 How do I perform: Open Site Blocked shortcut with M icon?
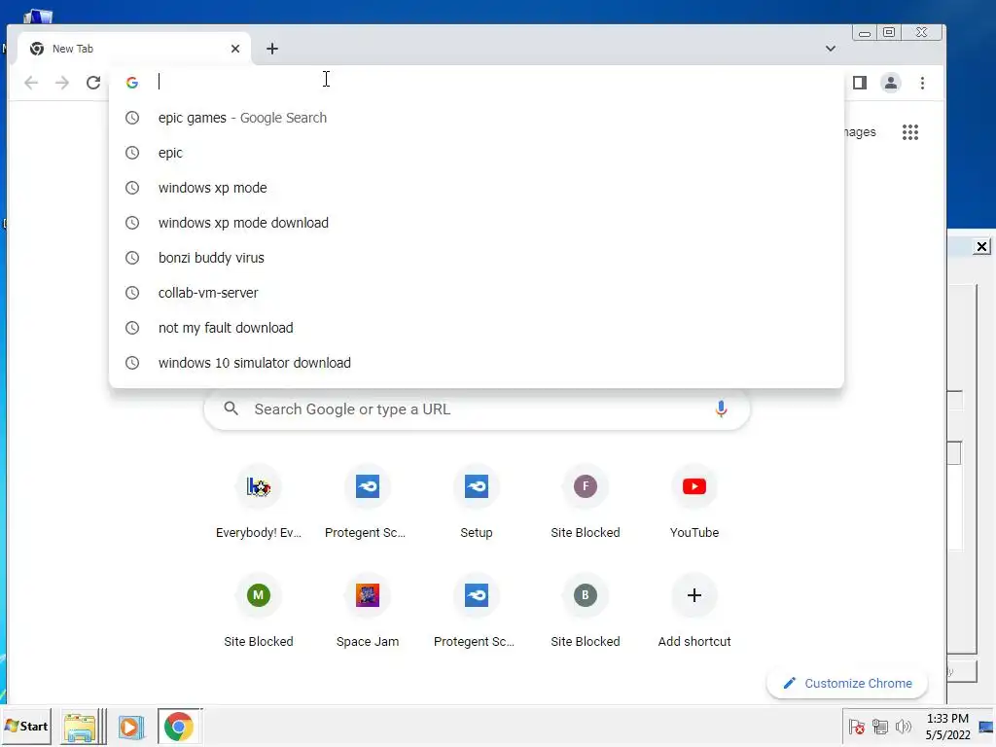tap(259, 613)
